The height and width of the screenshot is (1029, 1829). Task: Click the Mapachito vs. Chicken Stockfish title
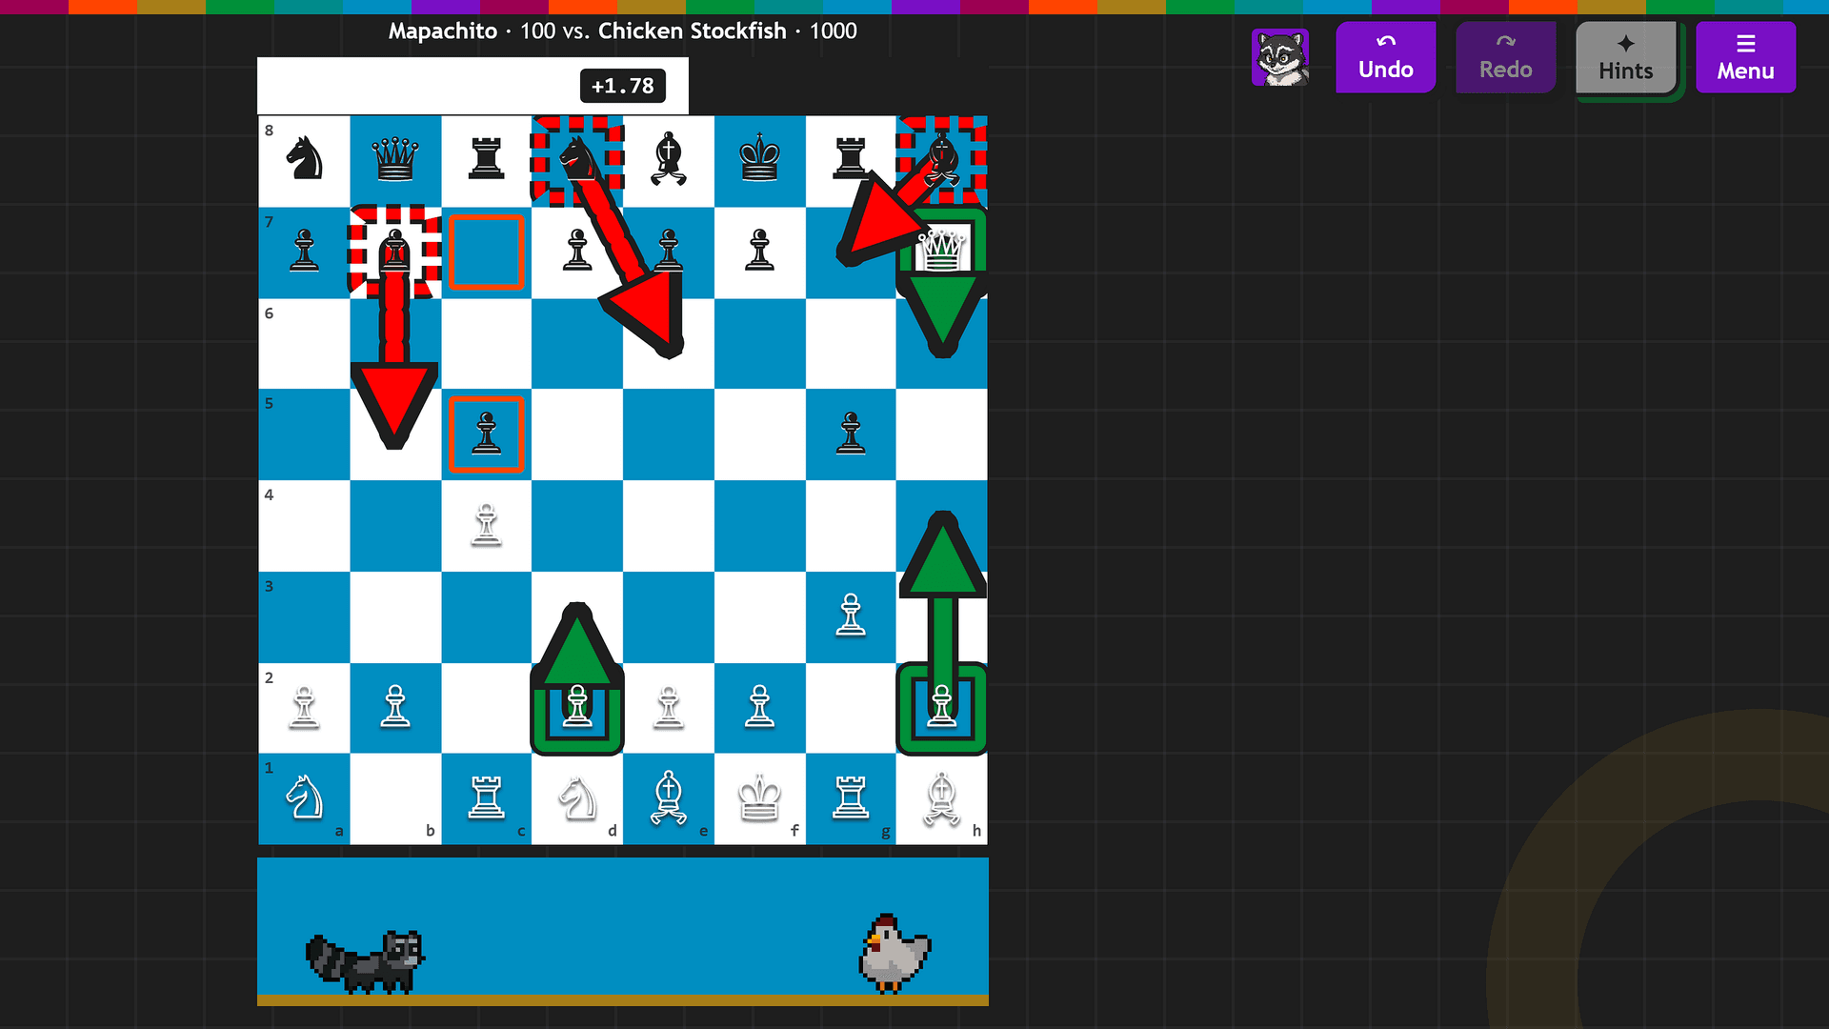point(622,31)
